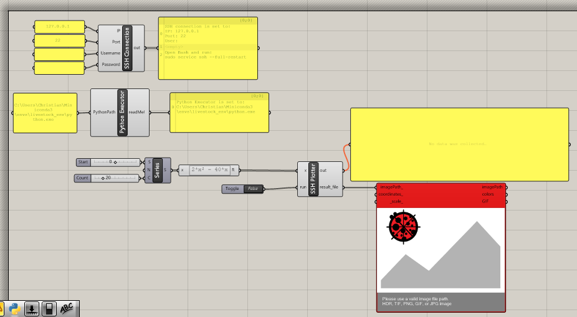
Task: Click the out output of SSH Connection
Action: 137,48
